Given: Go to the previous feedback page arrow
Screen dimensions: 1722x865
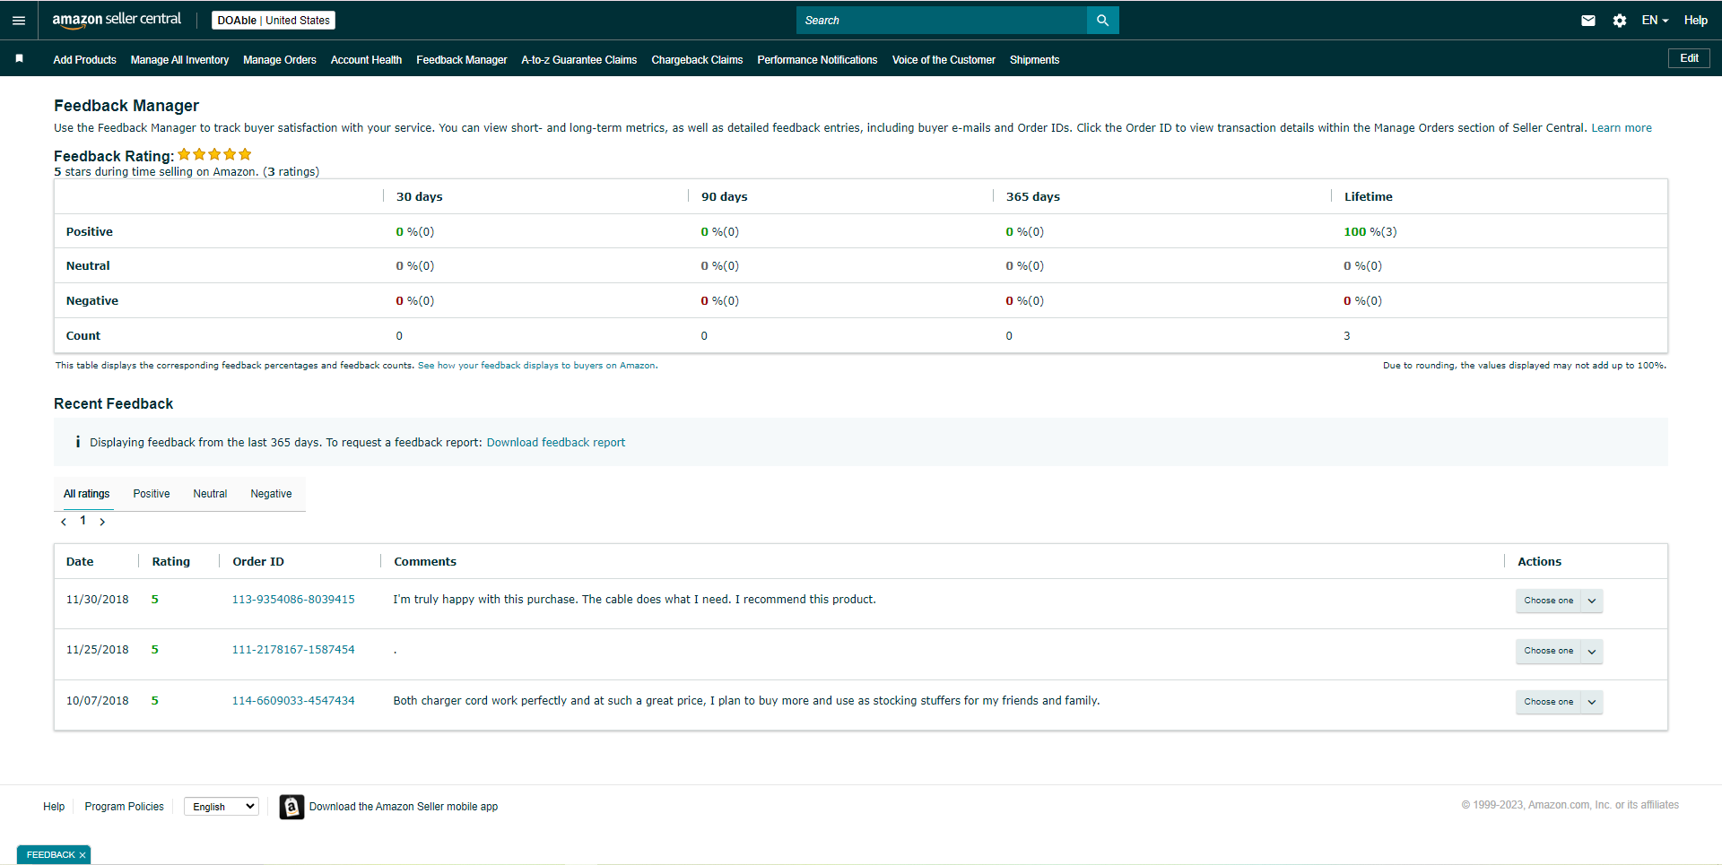Looking at the screenshot, I should tap(64, 522).
